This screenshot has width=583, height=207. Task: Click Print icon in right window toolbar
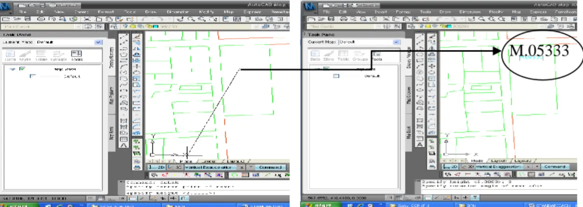pos(343,19)
